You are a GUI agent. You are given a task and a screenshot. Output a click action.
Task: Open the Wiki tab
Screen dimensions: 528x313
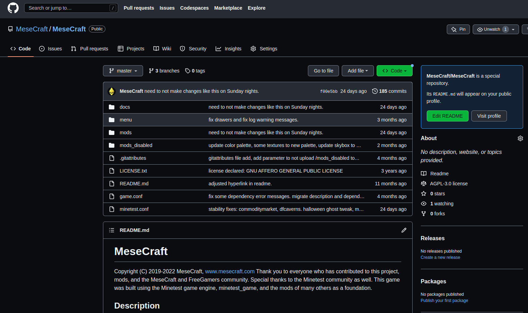click(162, 49)
